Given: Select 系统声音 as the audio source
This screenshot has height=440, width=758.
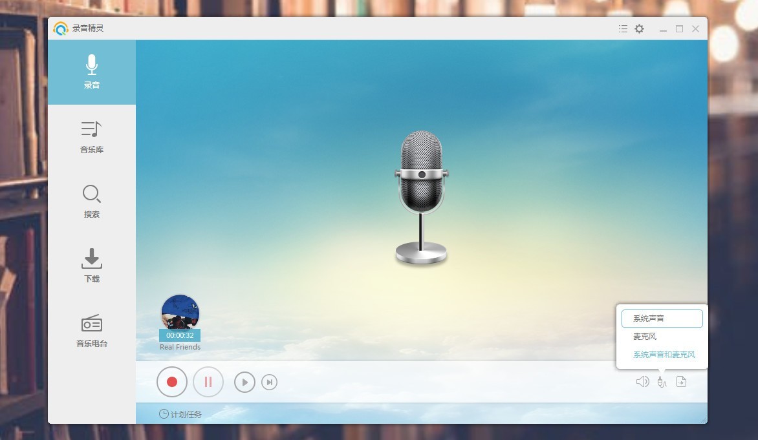Looking at the screenshot, I should tap(662, 319).
